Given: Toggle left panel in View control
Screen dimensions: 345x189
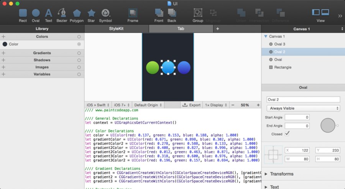Looking at the screenshot, I should click(316, 12).
